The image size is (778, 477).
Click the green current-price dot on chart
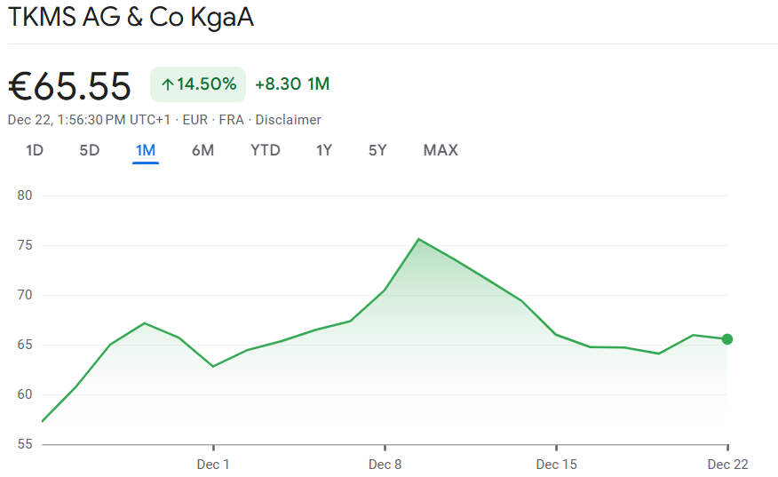[727, 338]
